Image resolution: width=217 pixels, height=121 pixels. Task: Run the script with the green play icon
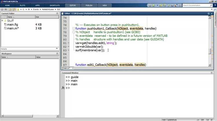tap(154, 5)
